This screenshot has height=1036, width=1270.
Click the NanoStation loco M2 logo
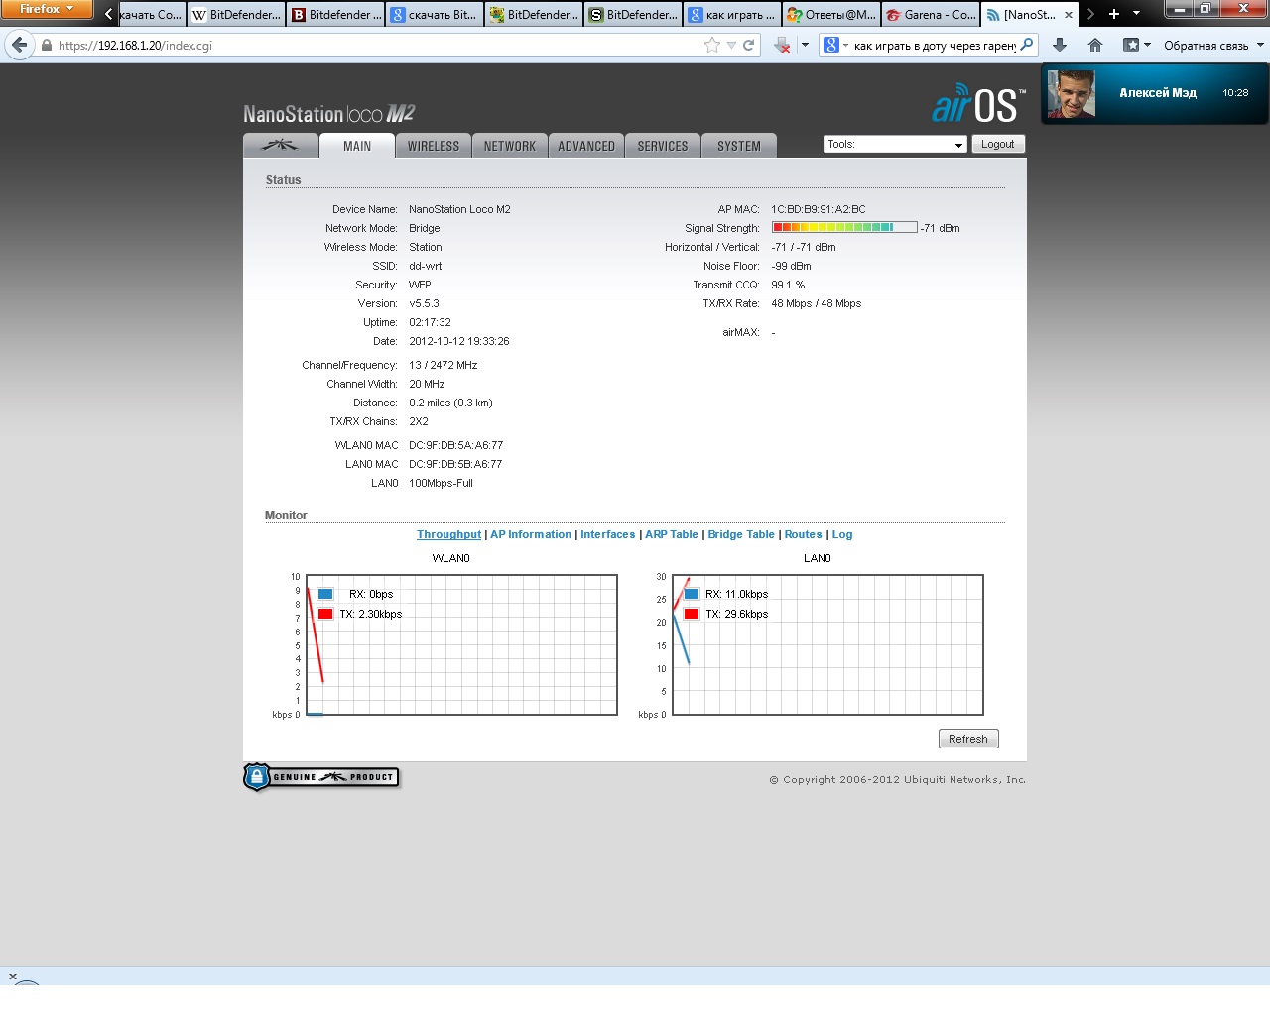tap(328, 114)
